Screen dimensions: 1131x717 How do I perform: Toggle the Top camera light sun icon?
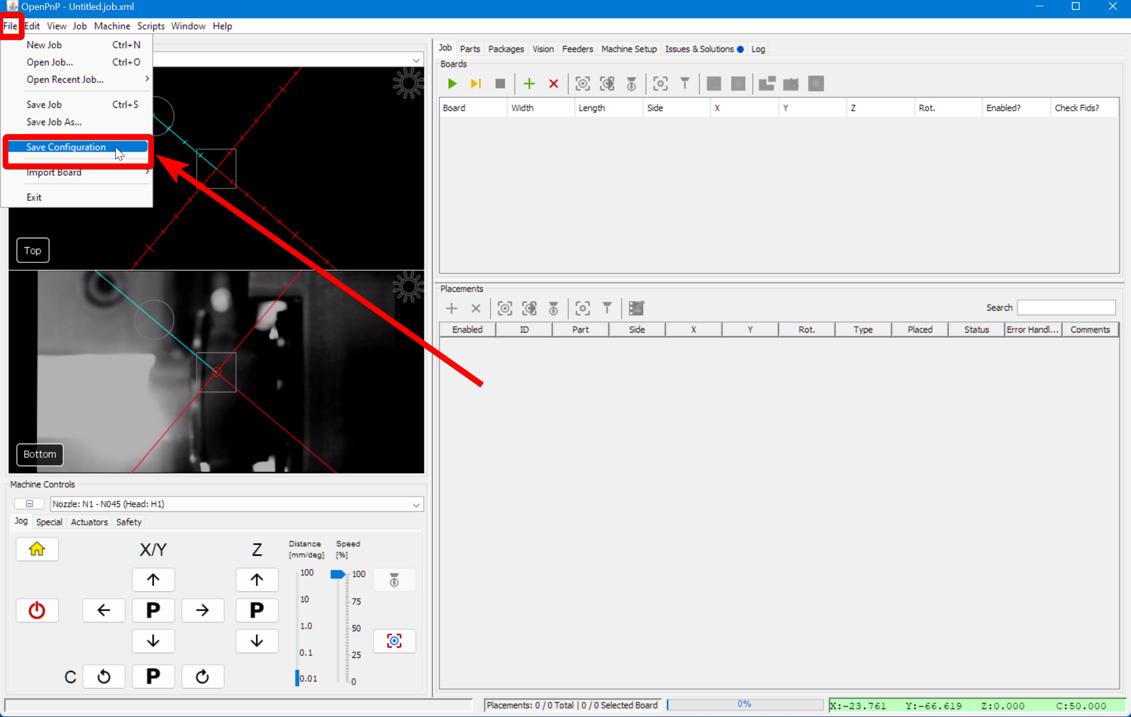408,83
